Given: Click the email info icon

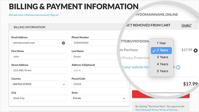Looking at the screenshot, I should pyautogui.click(x=63, y=43).
